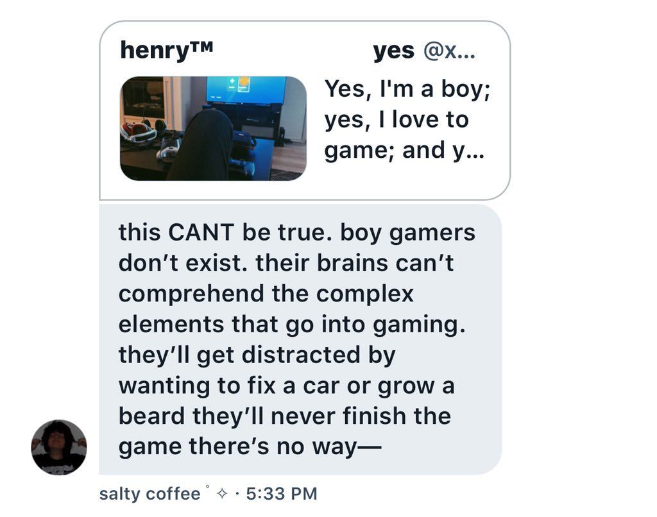Tap the word "CANT" in the message
Viewport: 657px width, 517px height.
point(201,233)
